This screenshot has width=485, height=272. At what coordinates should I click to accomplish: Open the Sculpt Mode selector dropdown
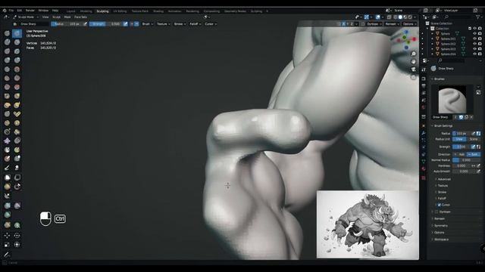pyautogui.click(x=26, y=17)
